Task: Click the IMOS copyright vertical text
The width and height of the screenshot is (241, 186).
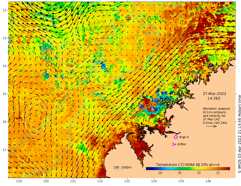Action: click(x=239, y=134)
